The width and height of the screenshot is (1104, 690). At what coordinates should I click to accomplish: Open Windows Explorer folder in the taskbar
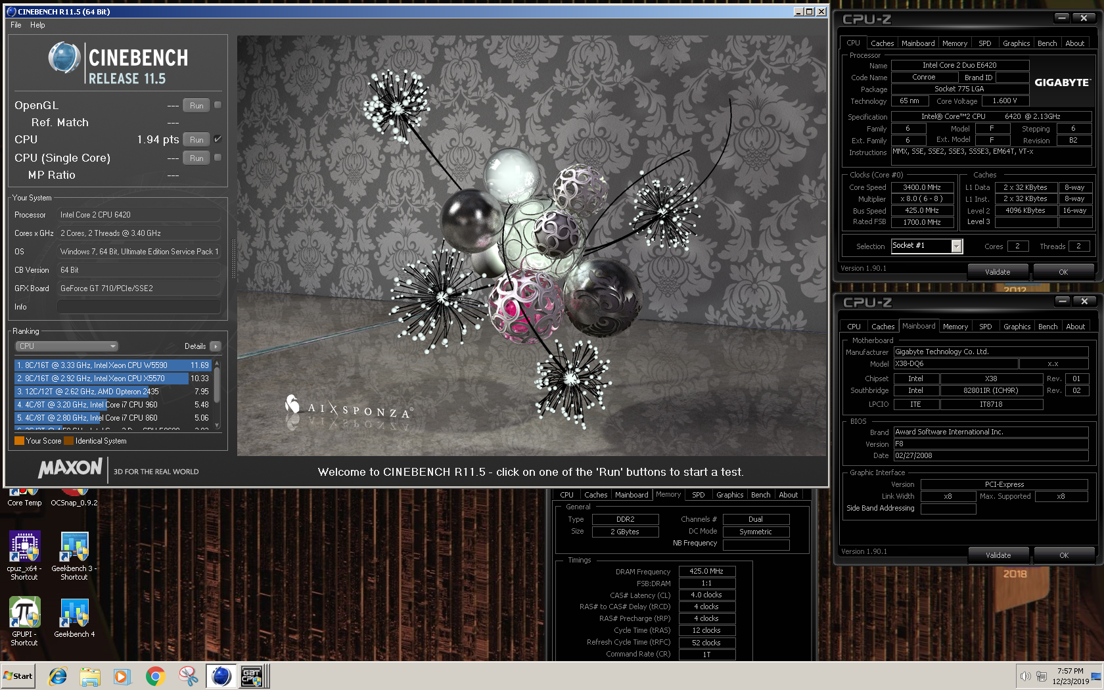tap(90, 676)
